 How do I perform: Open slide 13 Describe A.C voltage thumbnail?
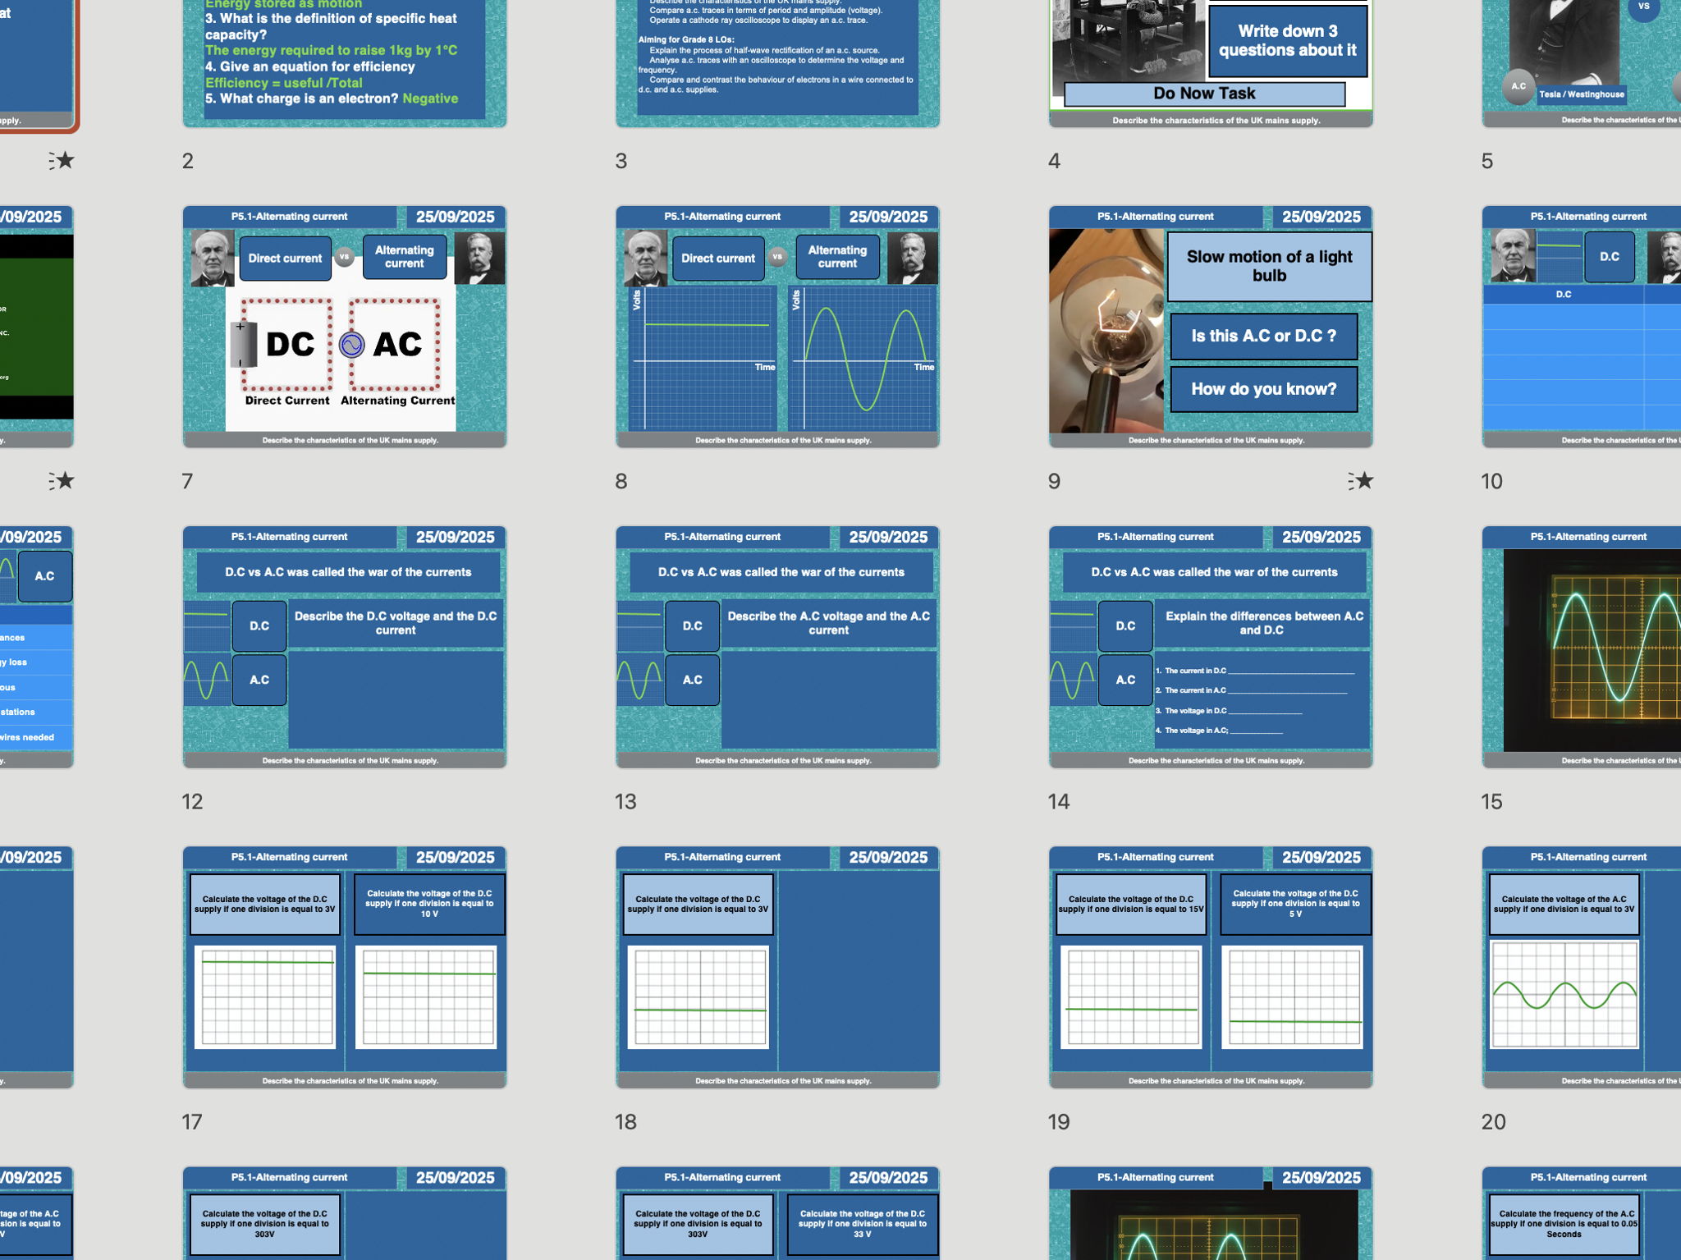click(x=777, y=647)
